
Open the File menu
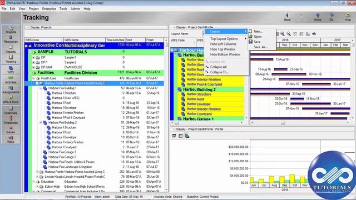click(4, 9)
